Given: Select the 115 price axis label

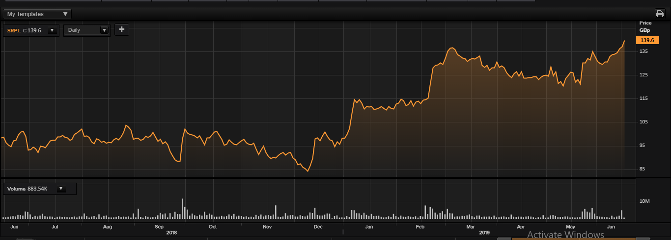Looking at the screenshot, I should pyautogui.click(x=643, y=98).
